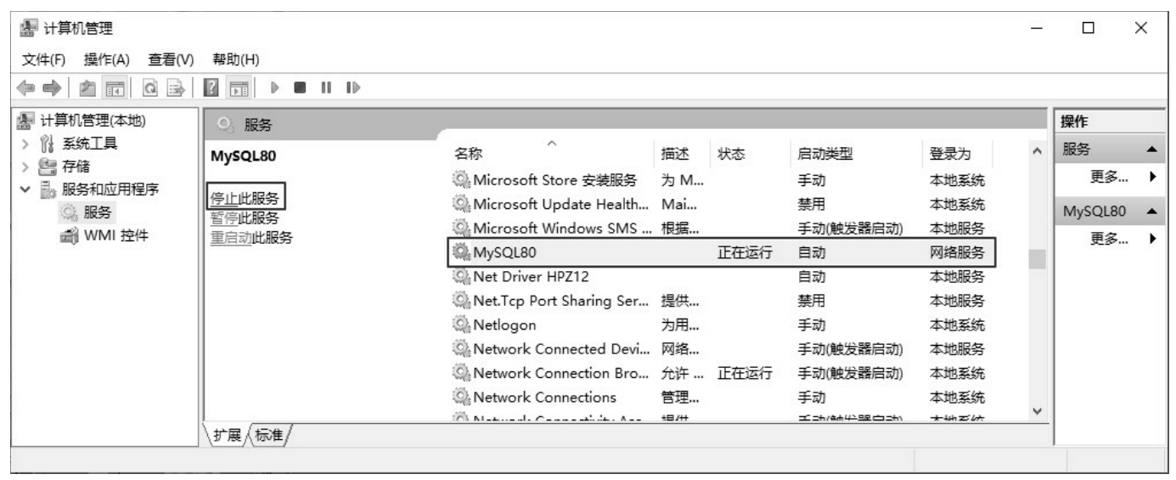Screen dimensions: 1176x480
Task: Expand the 存储 tree node
Action: tap(24, 166)
